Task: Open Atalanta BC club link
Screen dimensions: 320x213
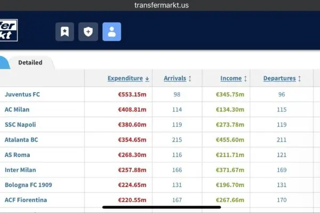Action: (x=21, y=140)
